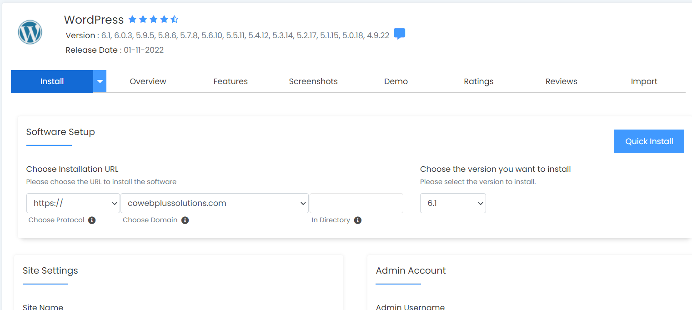692x310 pixels.
Task: Click the info icon next to Choose Domain
Action: tap(185, 220)
